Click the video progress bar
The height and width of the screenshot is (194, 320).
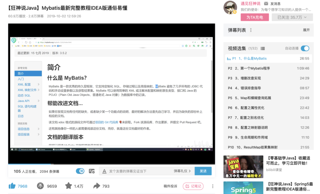111,164
